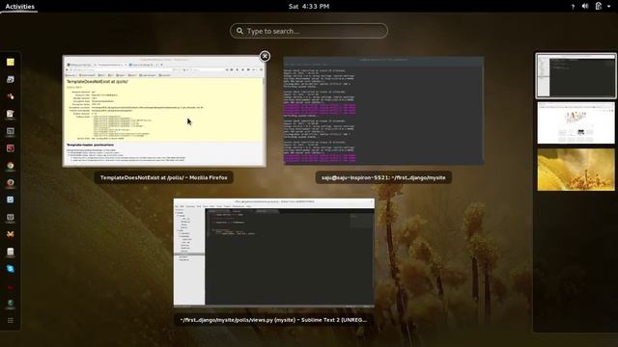
Task: Expand the system menu arrow in top bar
Action: [x=609, y=7]
